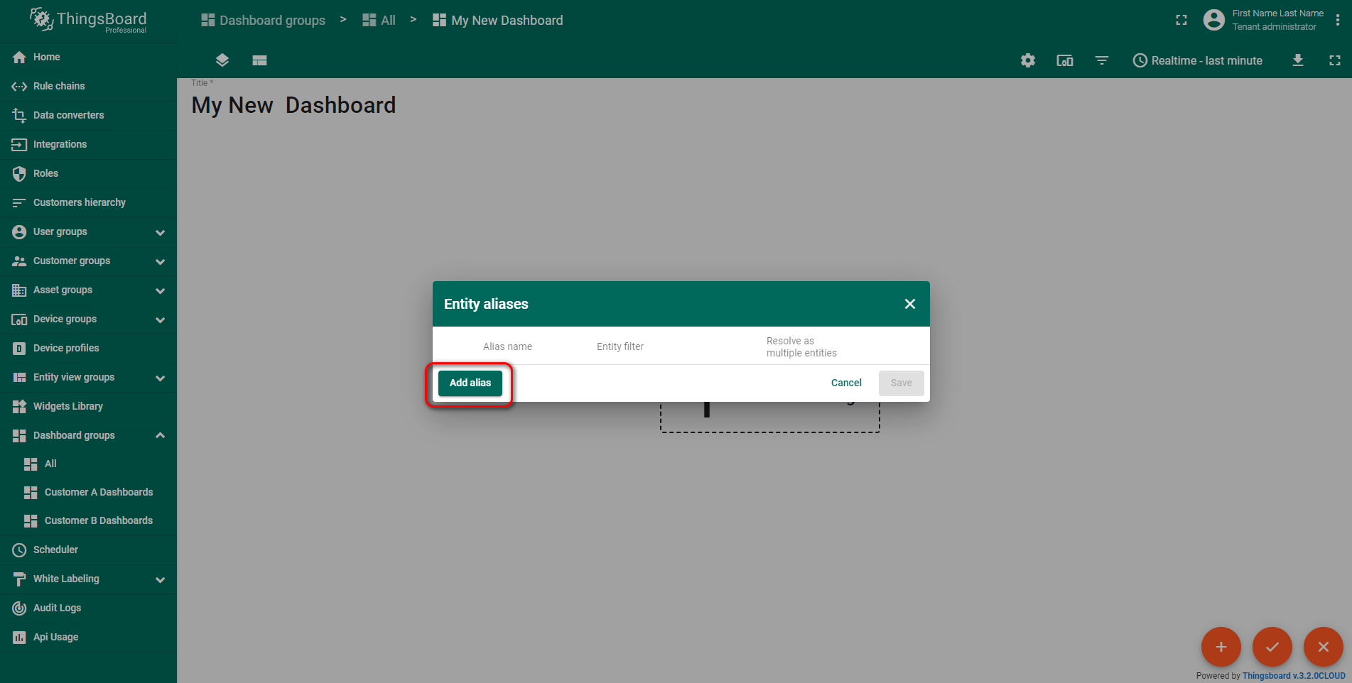Go to Data converters
Image resolution: width=1352 pixels, height=683 pixels.
coord(88,115)
